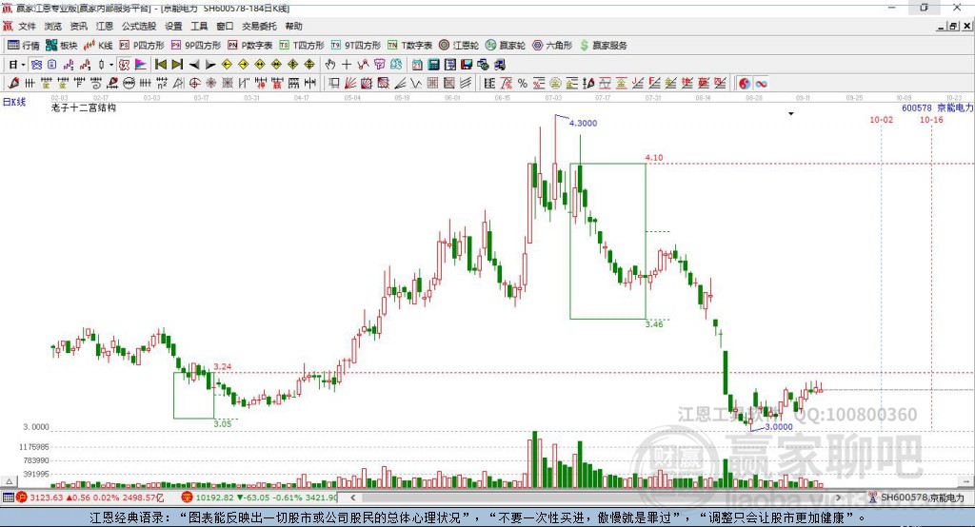Image resolution: width=975 pixels, height=527 pixels.
Task: Toggle the highlighted butterfly-shape icon after 日
Action: tap(36, 65)
